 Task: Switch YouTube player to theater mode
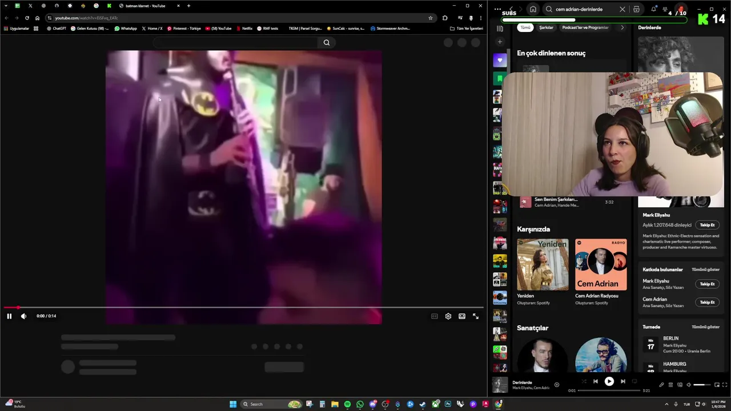(462, 316)
